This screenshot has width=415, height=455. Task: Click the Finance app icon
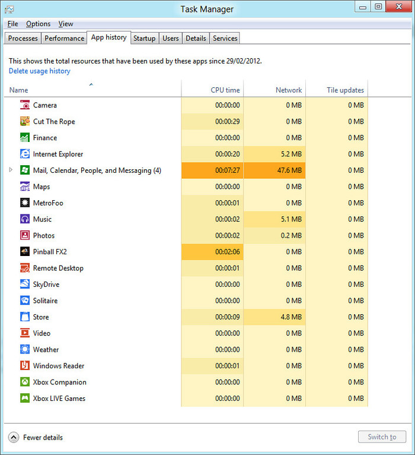point(25,138)
